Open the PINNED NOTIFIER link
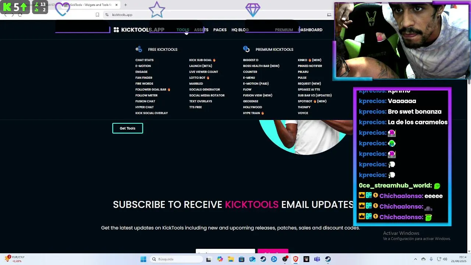Viewport: 471px width, 265px height. [310, 66]
